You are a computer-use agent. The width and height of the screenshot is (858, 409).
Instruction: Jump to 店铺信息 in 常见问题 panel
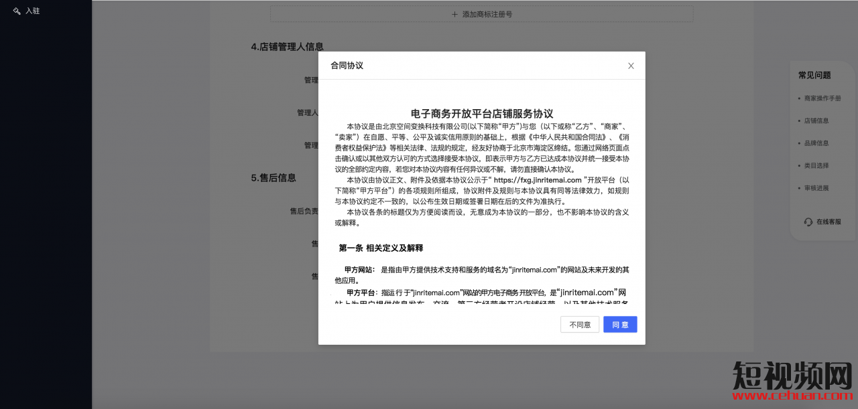[816, 121]
